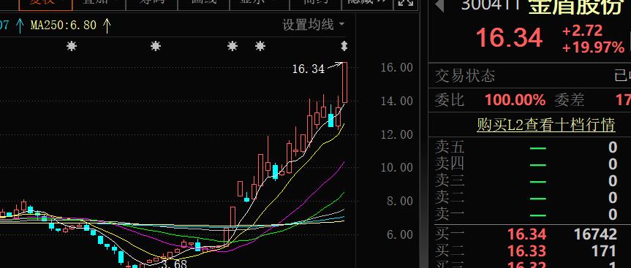Click the MA250:6.80 indicator text
631x268 pixels.
point(64,26)
